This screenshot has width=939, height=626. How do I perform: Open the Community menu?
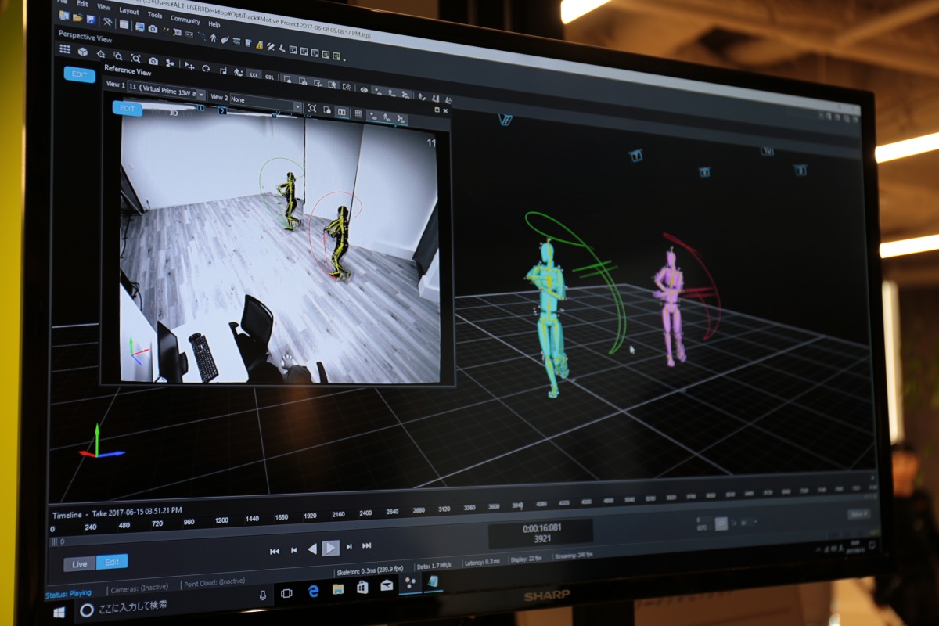pos(185,20)
